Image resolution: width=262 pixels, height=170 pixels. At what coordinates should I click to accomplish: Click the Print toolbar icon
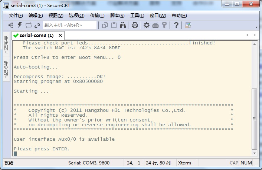(x=134, y=25)
